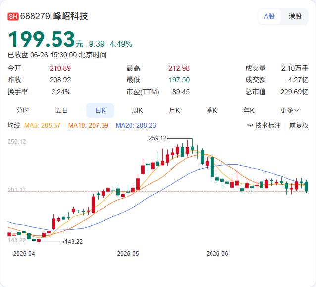The width and height of the screenshot is (316, 287).
Task: Click the last green candlestick on the chart
Action: click(306, 187)
